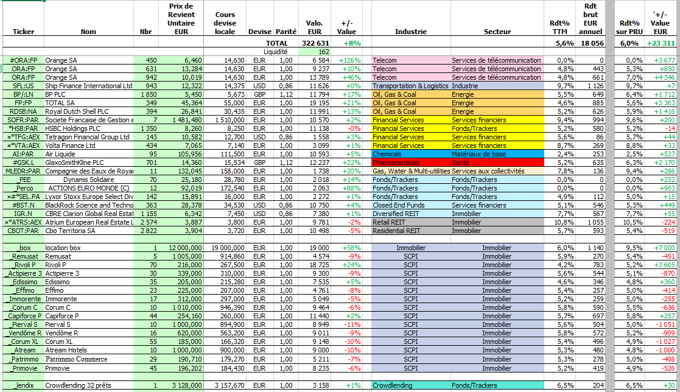Click the Dynamis Solidaire name cell
Viewport: 680px width, 392px height.
pyautogui.click(x=88, y=180)
